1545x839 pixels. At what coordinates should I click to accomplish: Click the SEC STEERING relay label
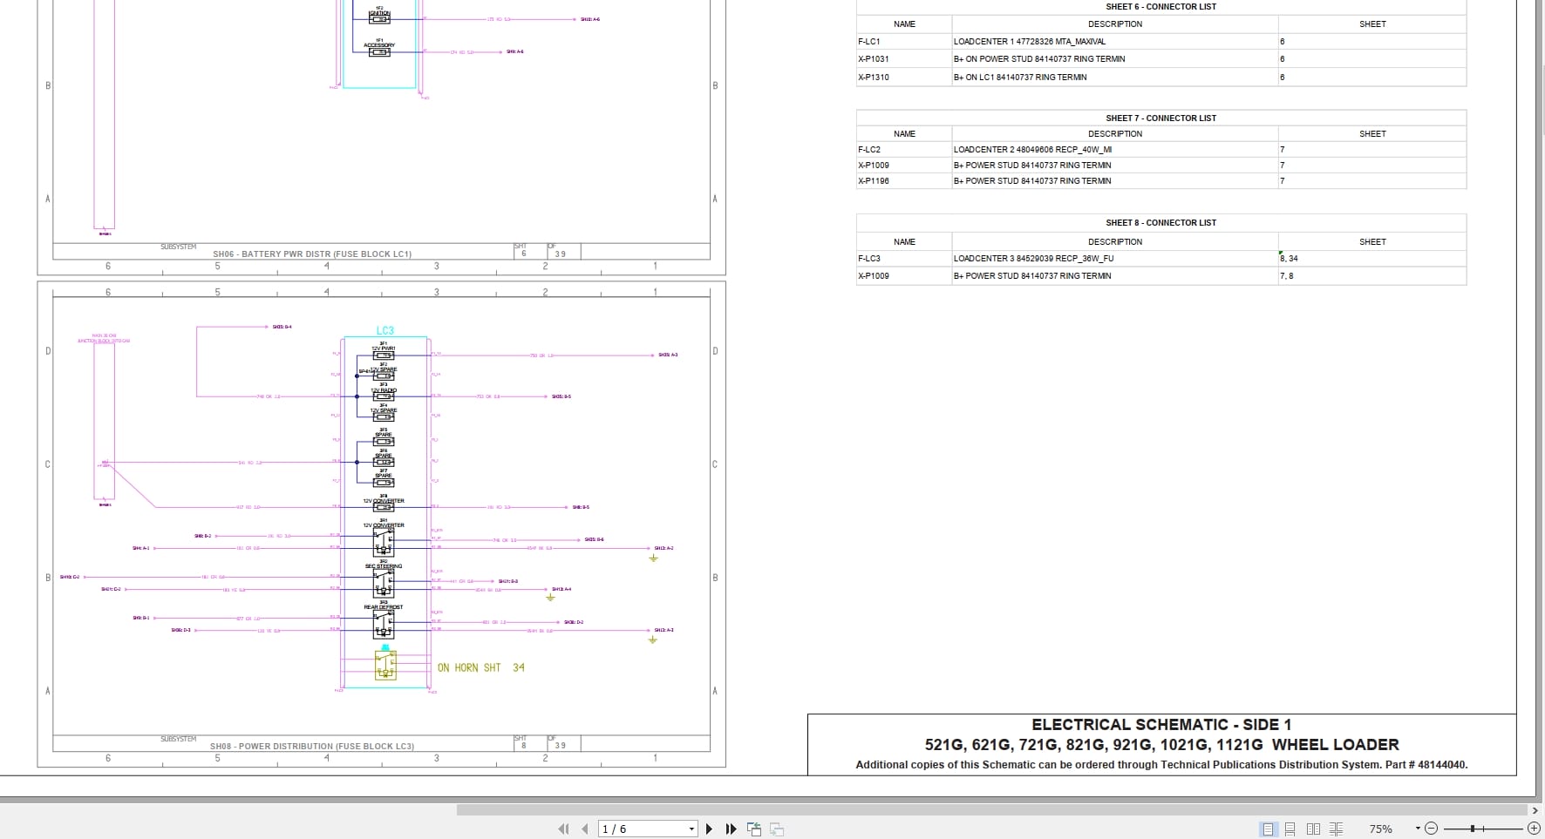pos(384,566)
